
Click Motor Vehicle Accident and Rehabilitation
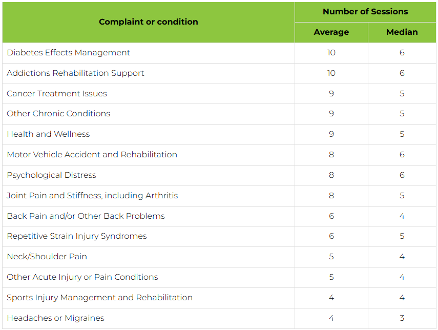point(92,155)
